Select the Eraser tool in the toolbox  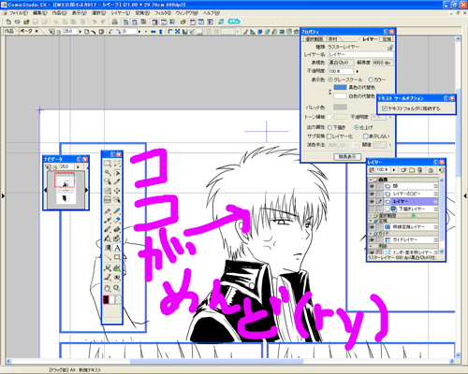117,221
